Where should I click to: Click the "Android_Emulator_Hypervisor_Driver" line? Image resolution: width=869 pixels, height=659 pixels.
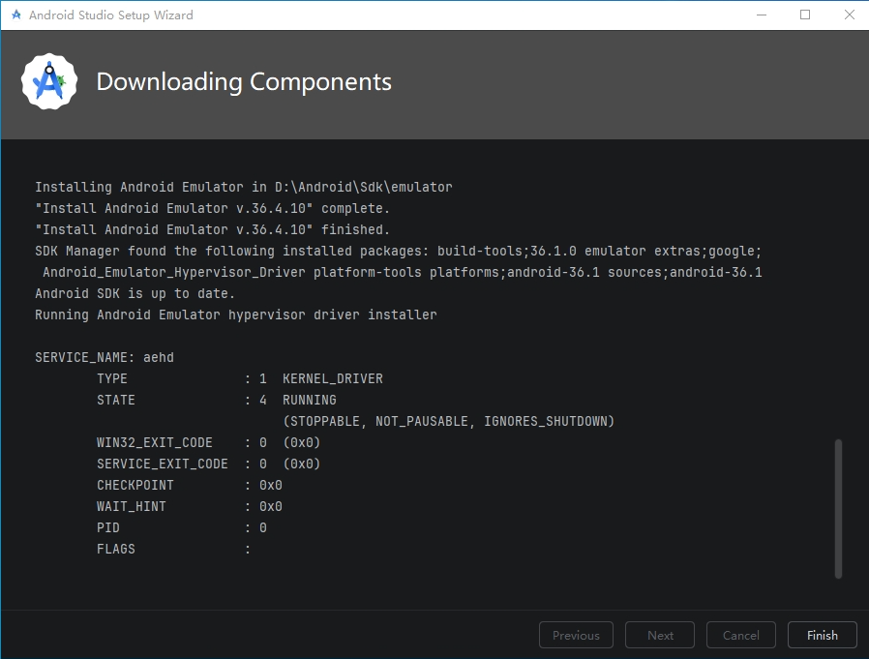(x=403, y=272)
